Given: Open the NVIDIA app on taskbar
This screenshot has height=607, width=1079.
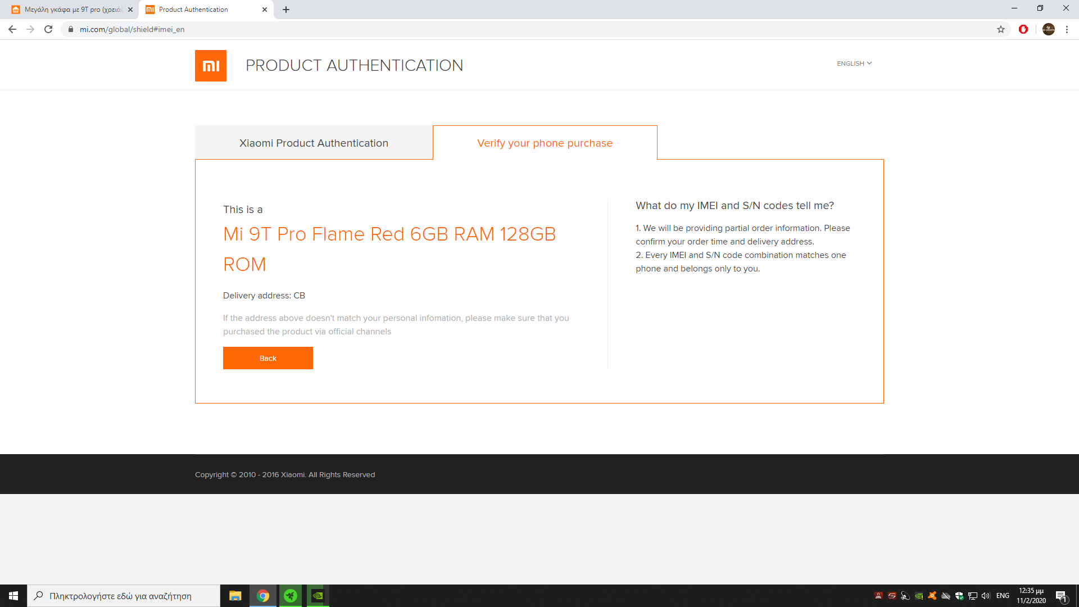Looking at the screenshot, I should [318, 596].
